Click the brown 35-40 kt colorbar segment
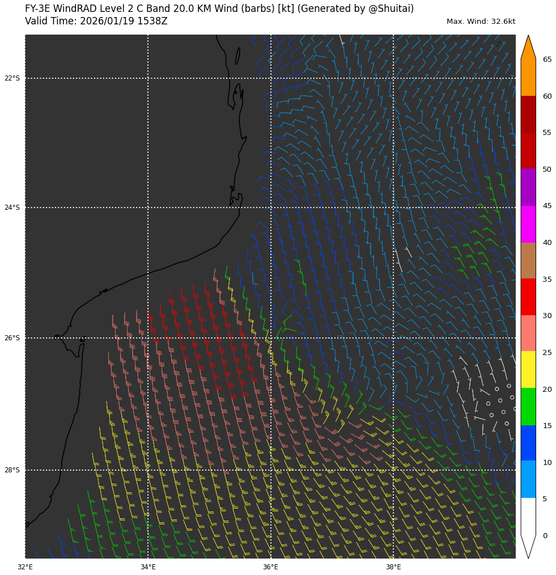Image resolution: width=556 pixels, height=575 pixels. click(x=528, y=260)
